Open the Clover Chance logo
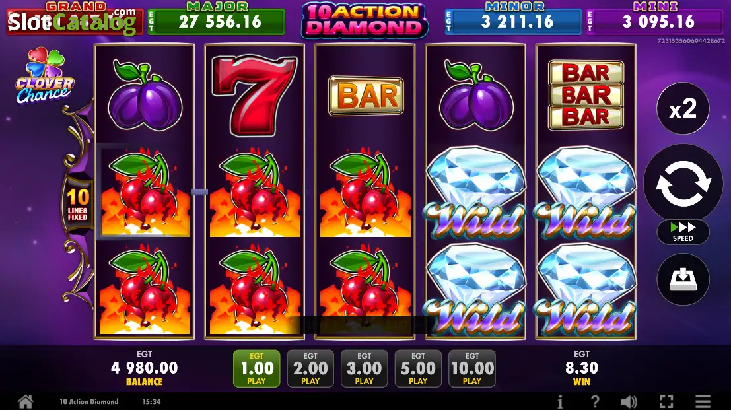The image size is (731, 410). [45, 75]
